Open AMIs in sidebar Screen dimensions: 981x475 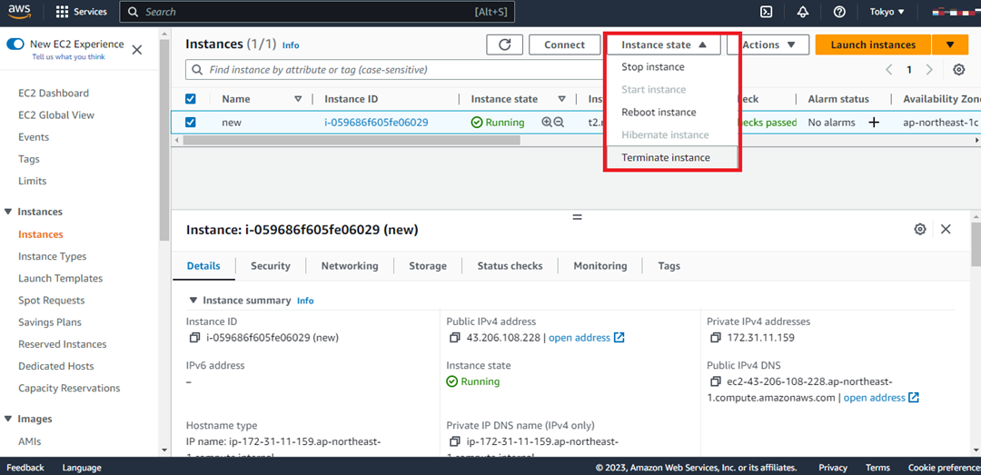point(29,441)
